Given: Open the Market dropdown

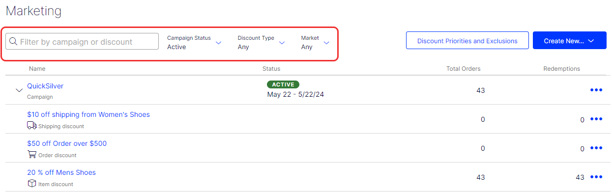Looking at the screenshot, I should (x=315, y=43).
